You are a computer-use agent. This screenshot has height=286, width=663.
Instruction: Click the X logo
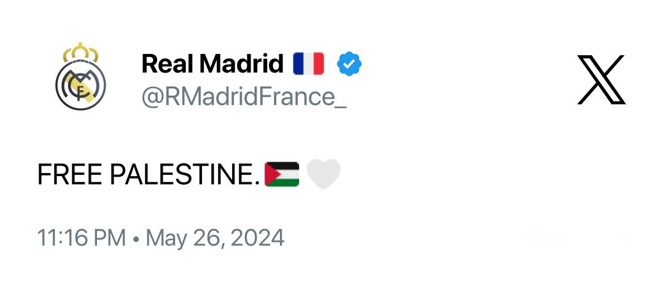[601, 79]
